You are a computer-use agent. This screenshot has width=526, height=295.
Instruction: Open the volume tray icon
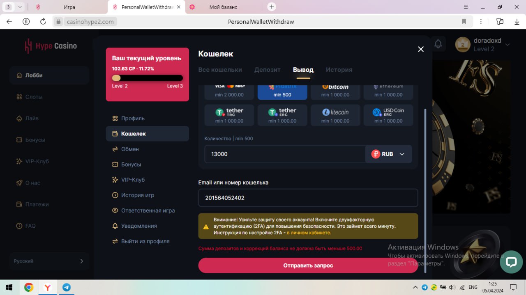[452, 287]
